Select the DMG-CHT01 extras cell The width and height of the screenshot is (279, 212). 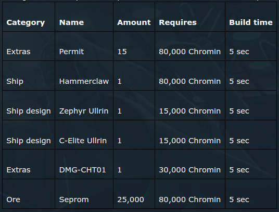[x=84, y=164]
